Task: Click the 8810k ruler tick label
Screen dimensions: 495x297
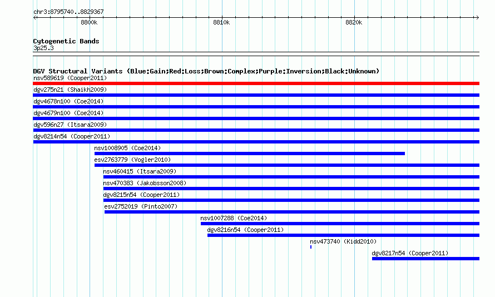Action: click(x=221, y=22)
